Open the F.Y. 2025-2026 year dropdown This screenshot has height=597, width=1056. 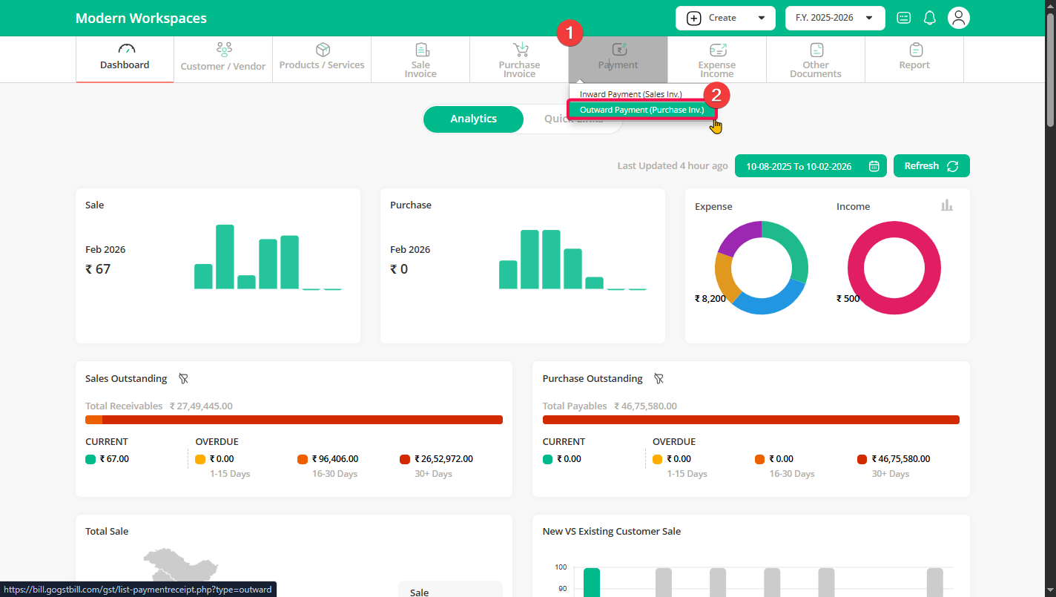point(834,18)
